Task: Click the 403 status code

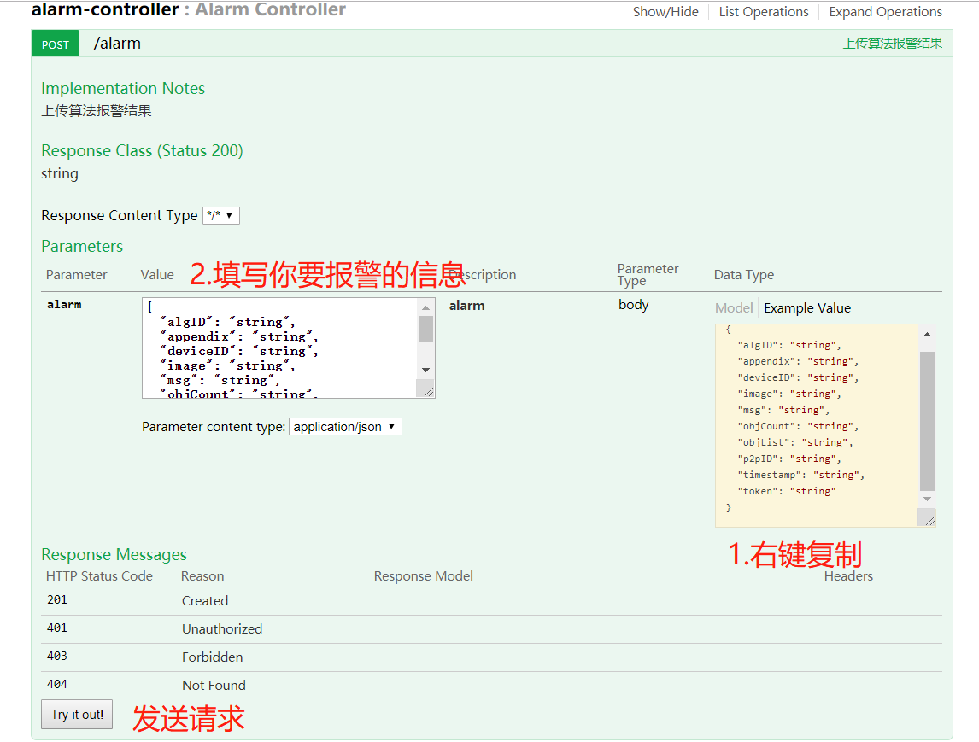Action: pyautogui.click(x=57, y=656)
